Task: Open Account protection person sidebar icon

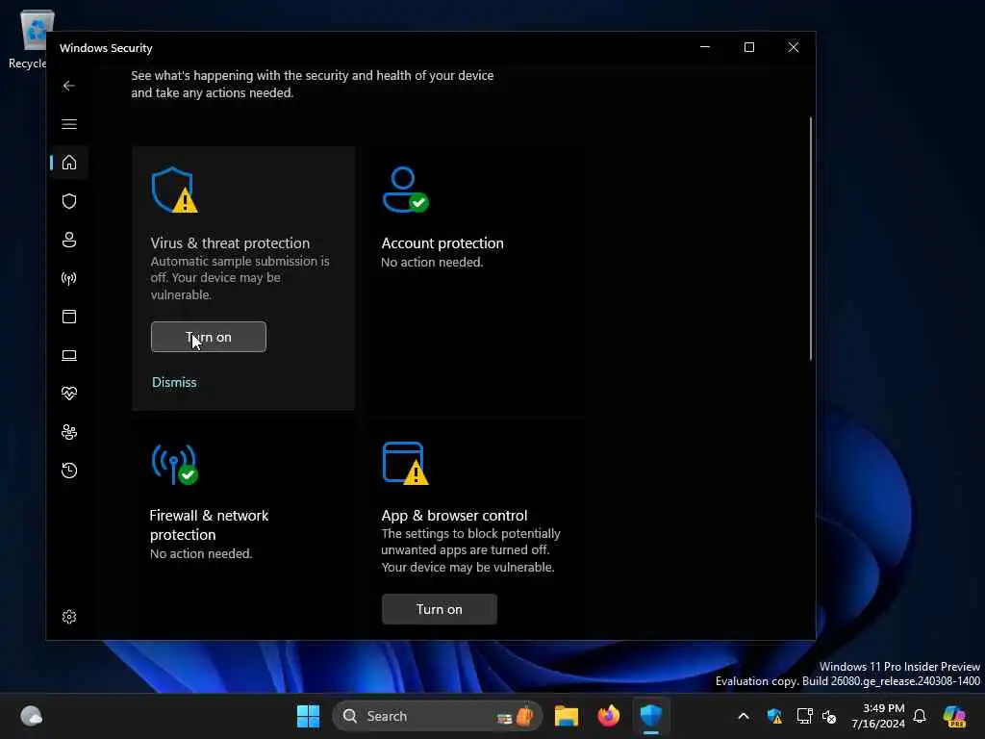Action: click(x=69, y=240)
